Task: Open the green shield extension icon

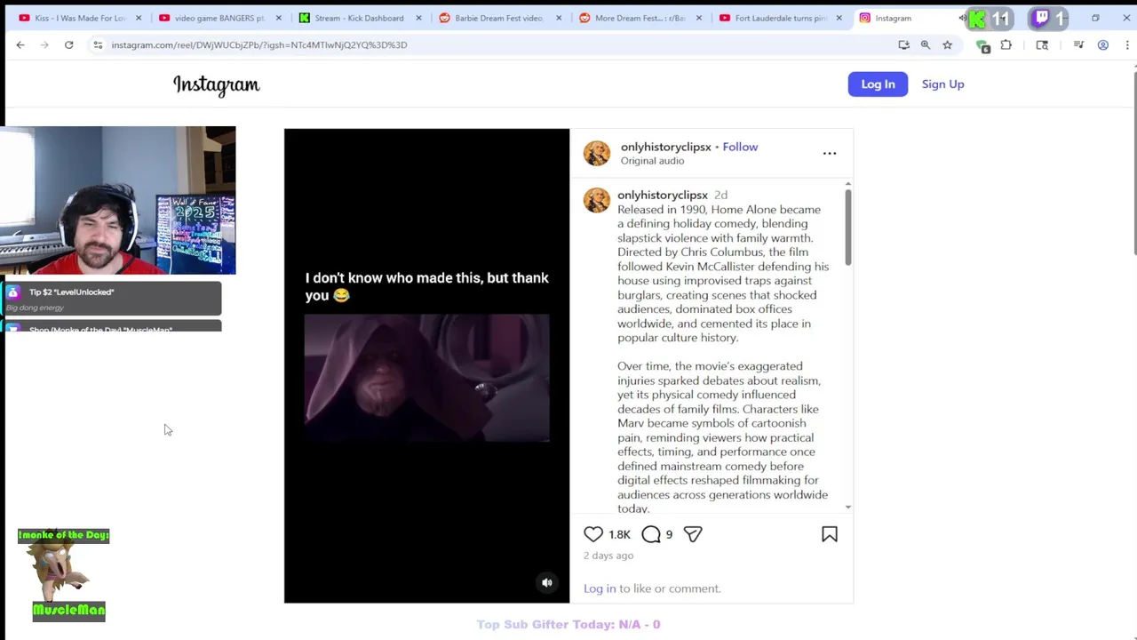Action: pos(982,45)
